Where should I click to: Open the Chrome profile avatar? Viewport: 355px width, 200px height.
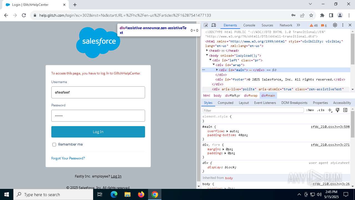click(340, 15)
